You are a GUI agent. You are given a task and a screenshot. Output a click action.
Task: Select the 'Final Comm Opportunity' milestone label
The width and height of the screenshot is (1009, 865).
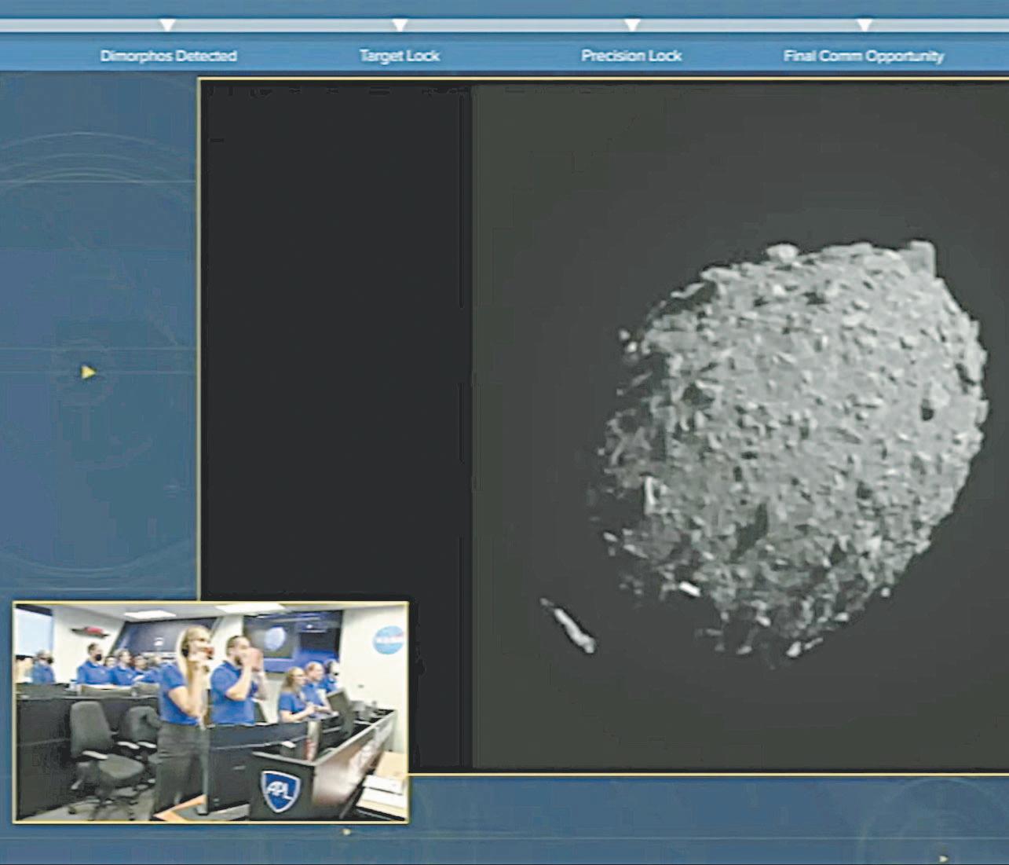pyautogui.click(x=864, y=56)
